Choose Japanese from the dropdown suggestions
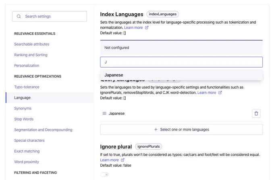 (181, 75)
